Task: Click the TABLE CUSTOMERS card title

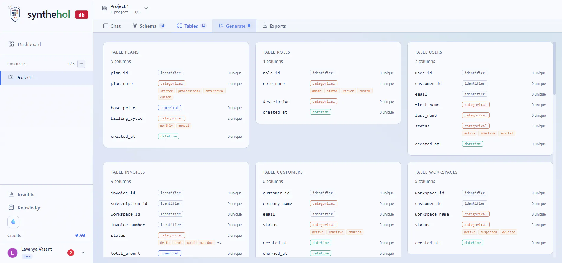Action: (x=283, y=172)
